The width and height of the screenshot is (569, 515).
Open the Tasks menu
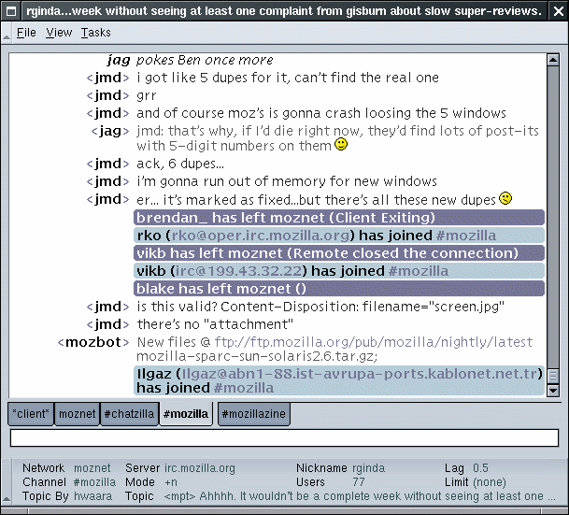coord(96,33)
